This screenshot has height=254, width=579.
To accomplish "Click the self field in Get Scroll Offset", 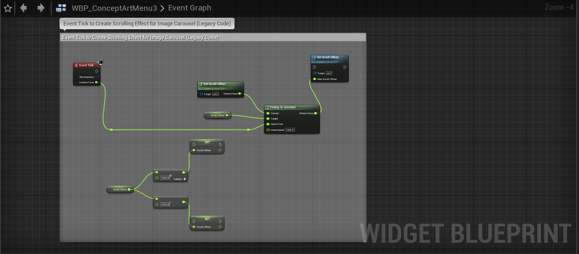I will (x=215, y=94).
